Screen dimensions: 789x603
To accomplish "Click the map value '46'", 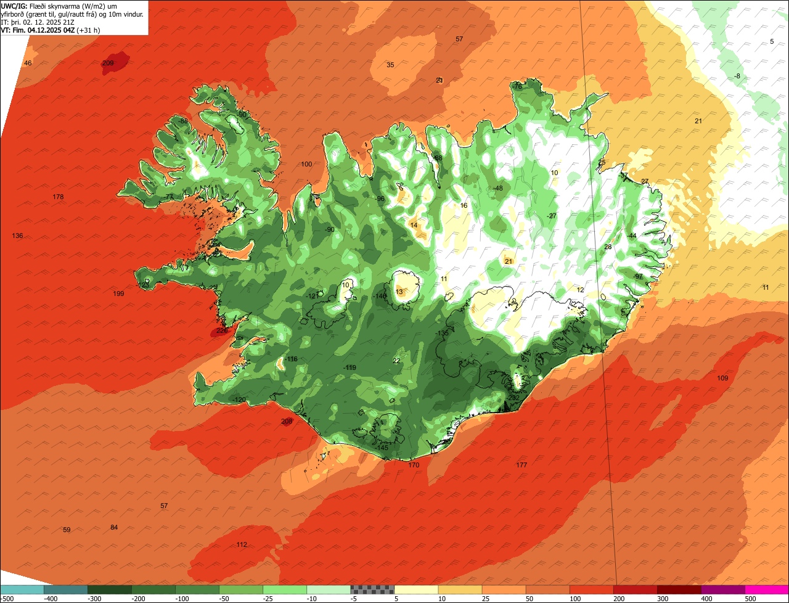I will 28,64.
